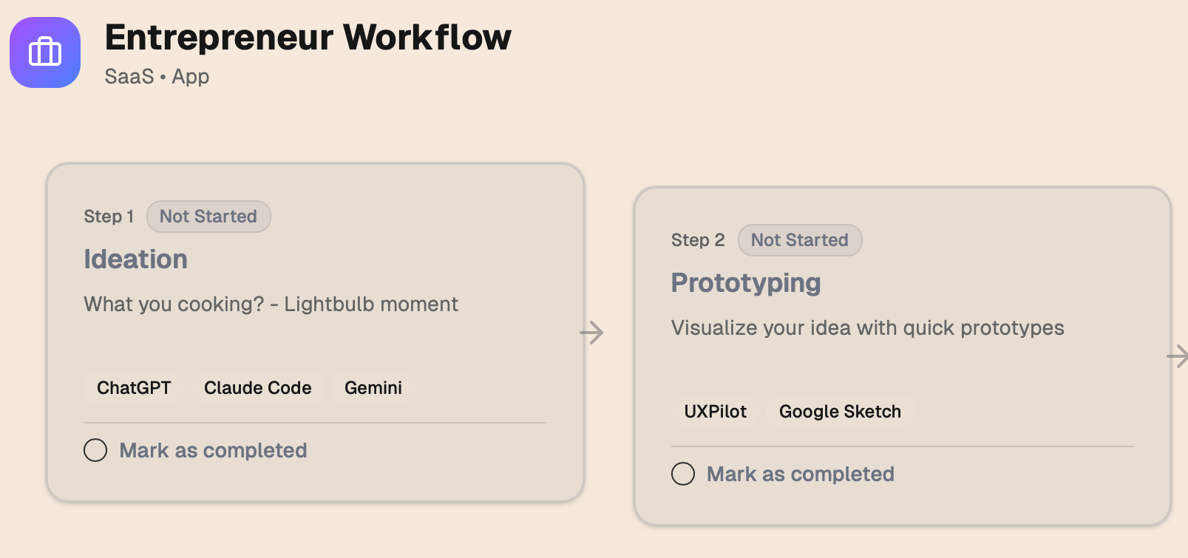This screenshot has height=558, width=1188.
Task: Select the Claude Code tool chip
Action: coord(258,388)
